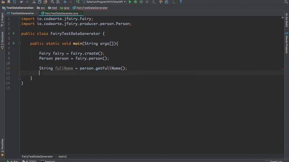The width and height of the screenshot is (289, 162).
Task: Click the Copy icon in the toolbar
Action: (x=40, y=2)
